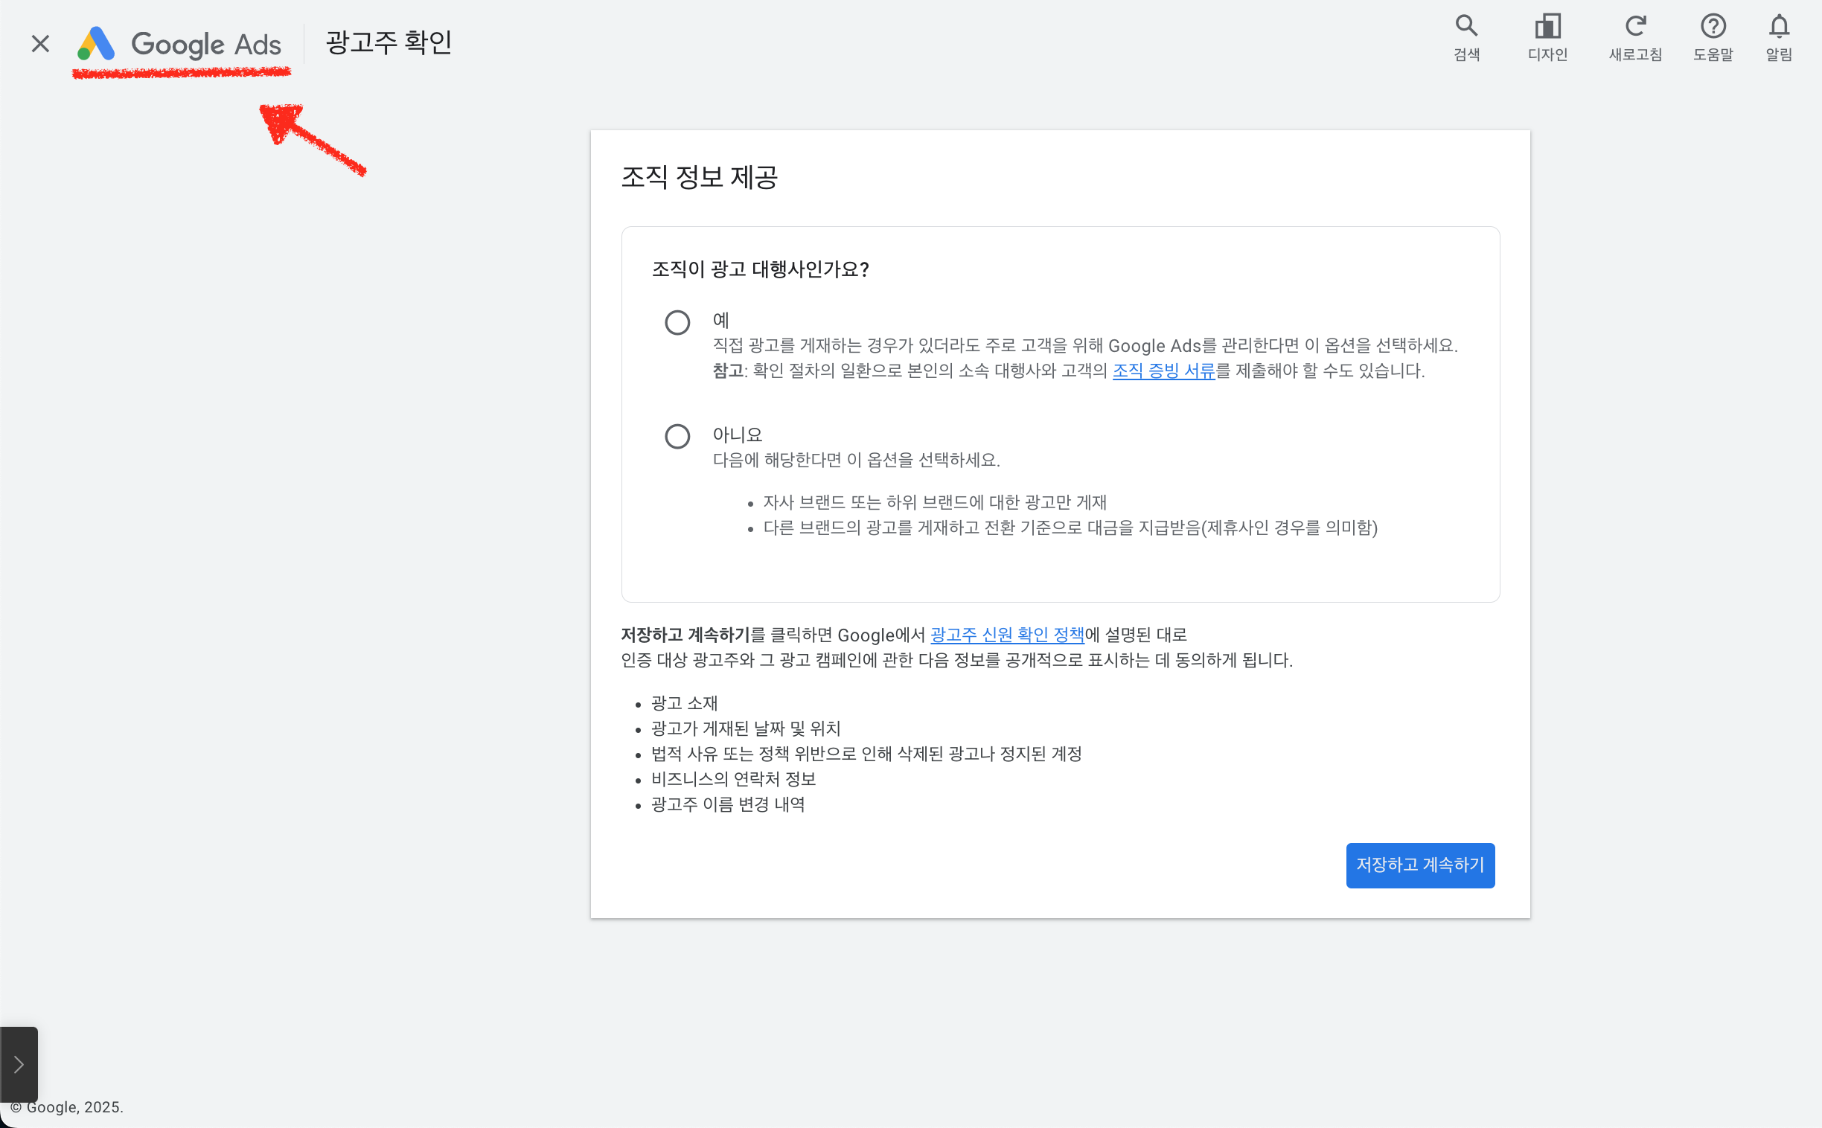
Task: Open the '광고주 신원 확인 정책' link
Action: pyautogui.click(x=1006, y=635)
